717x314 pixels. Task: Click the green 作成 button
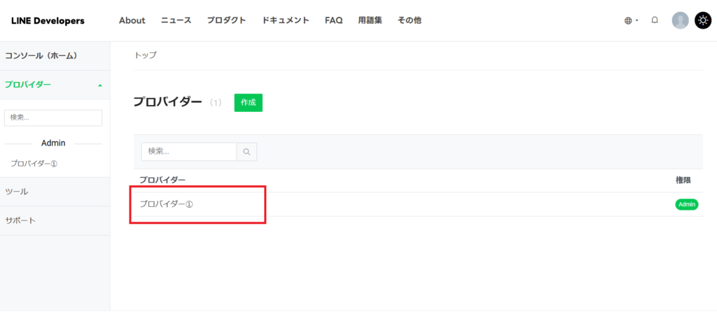click(x=248, y=102)
